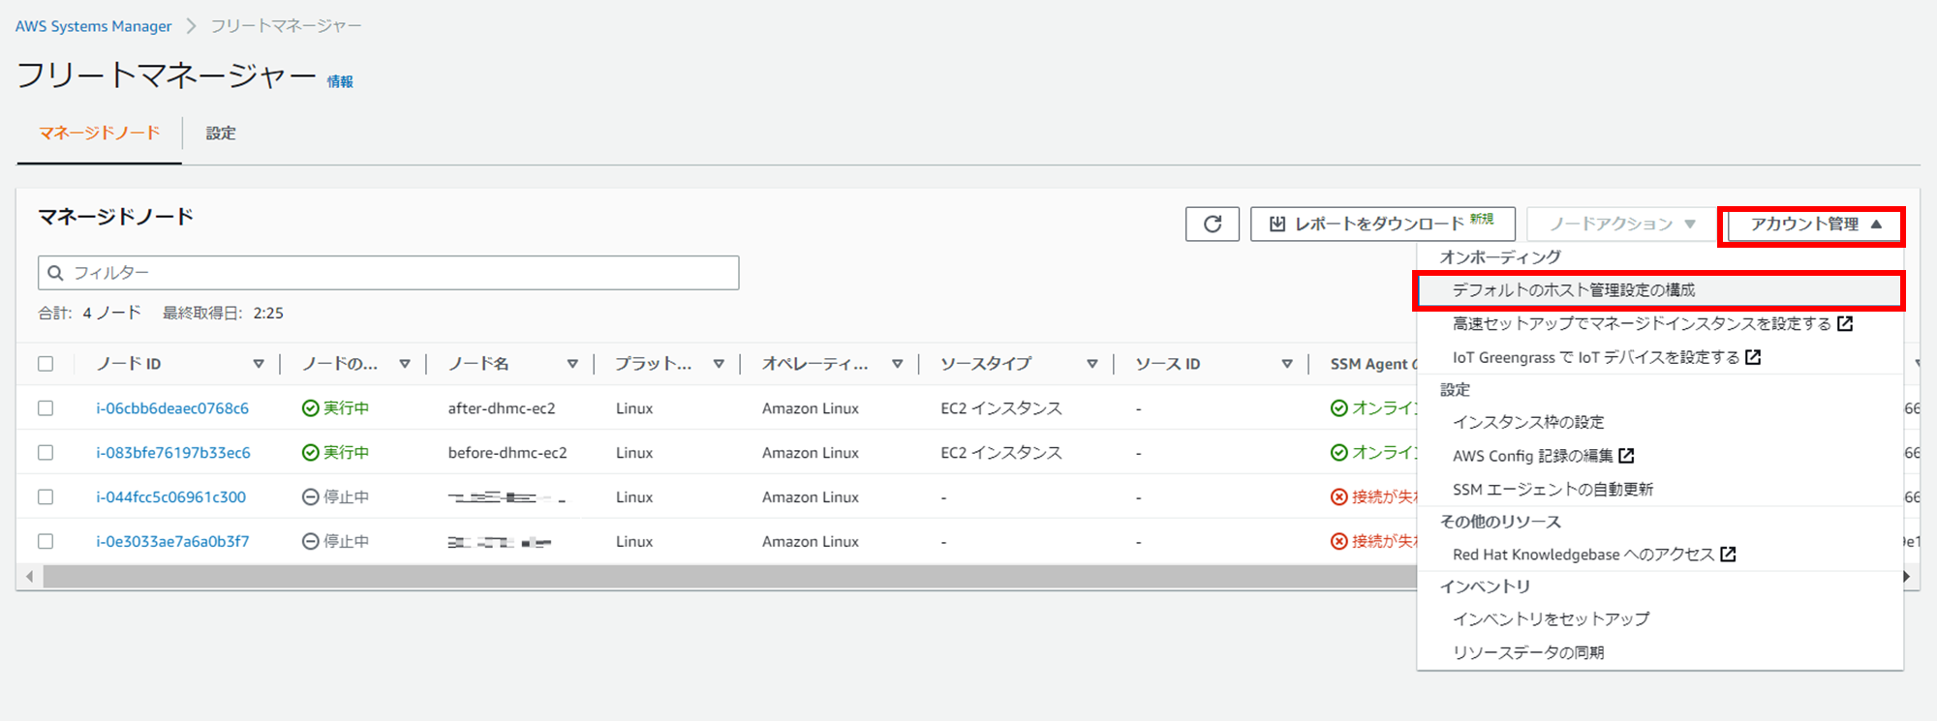Viewport: 1937px width, 721px height.
Task: Click external link icon next to AWS Config 記録の編集
Action: click(1626, 456)
